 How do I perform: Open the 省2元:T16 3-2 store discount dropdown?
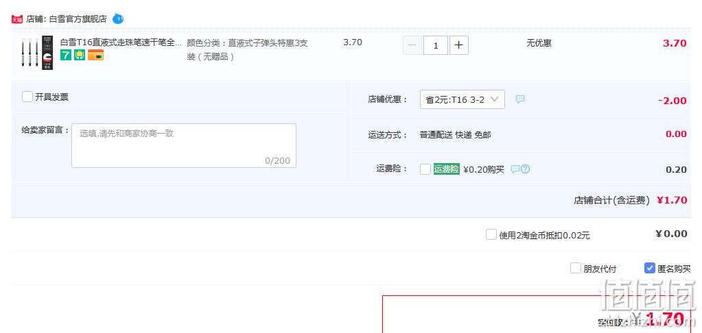462,99
